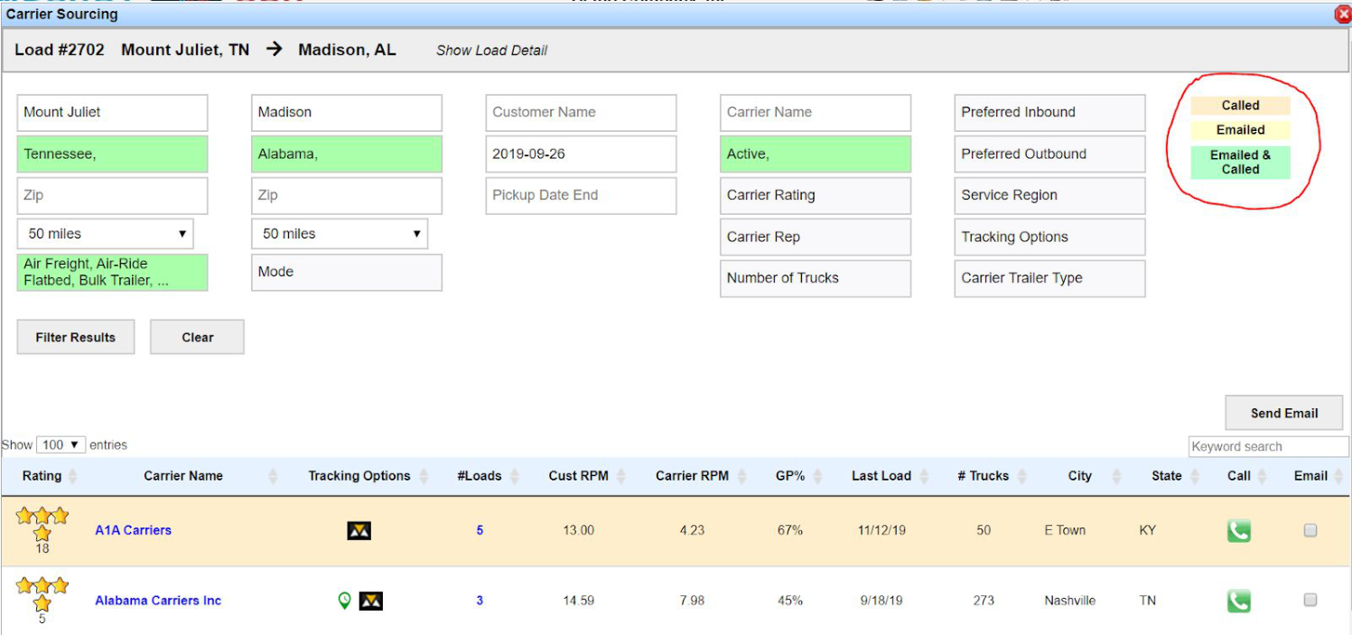
Task: Click the Emailed color legend swatch
Action: point(1240,130)
